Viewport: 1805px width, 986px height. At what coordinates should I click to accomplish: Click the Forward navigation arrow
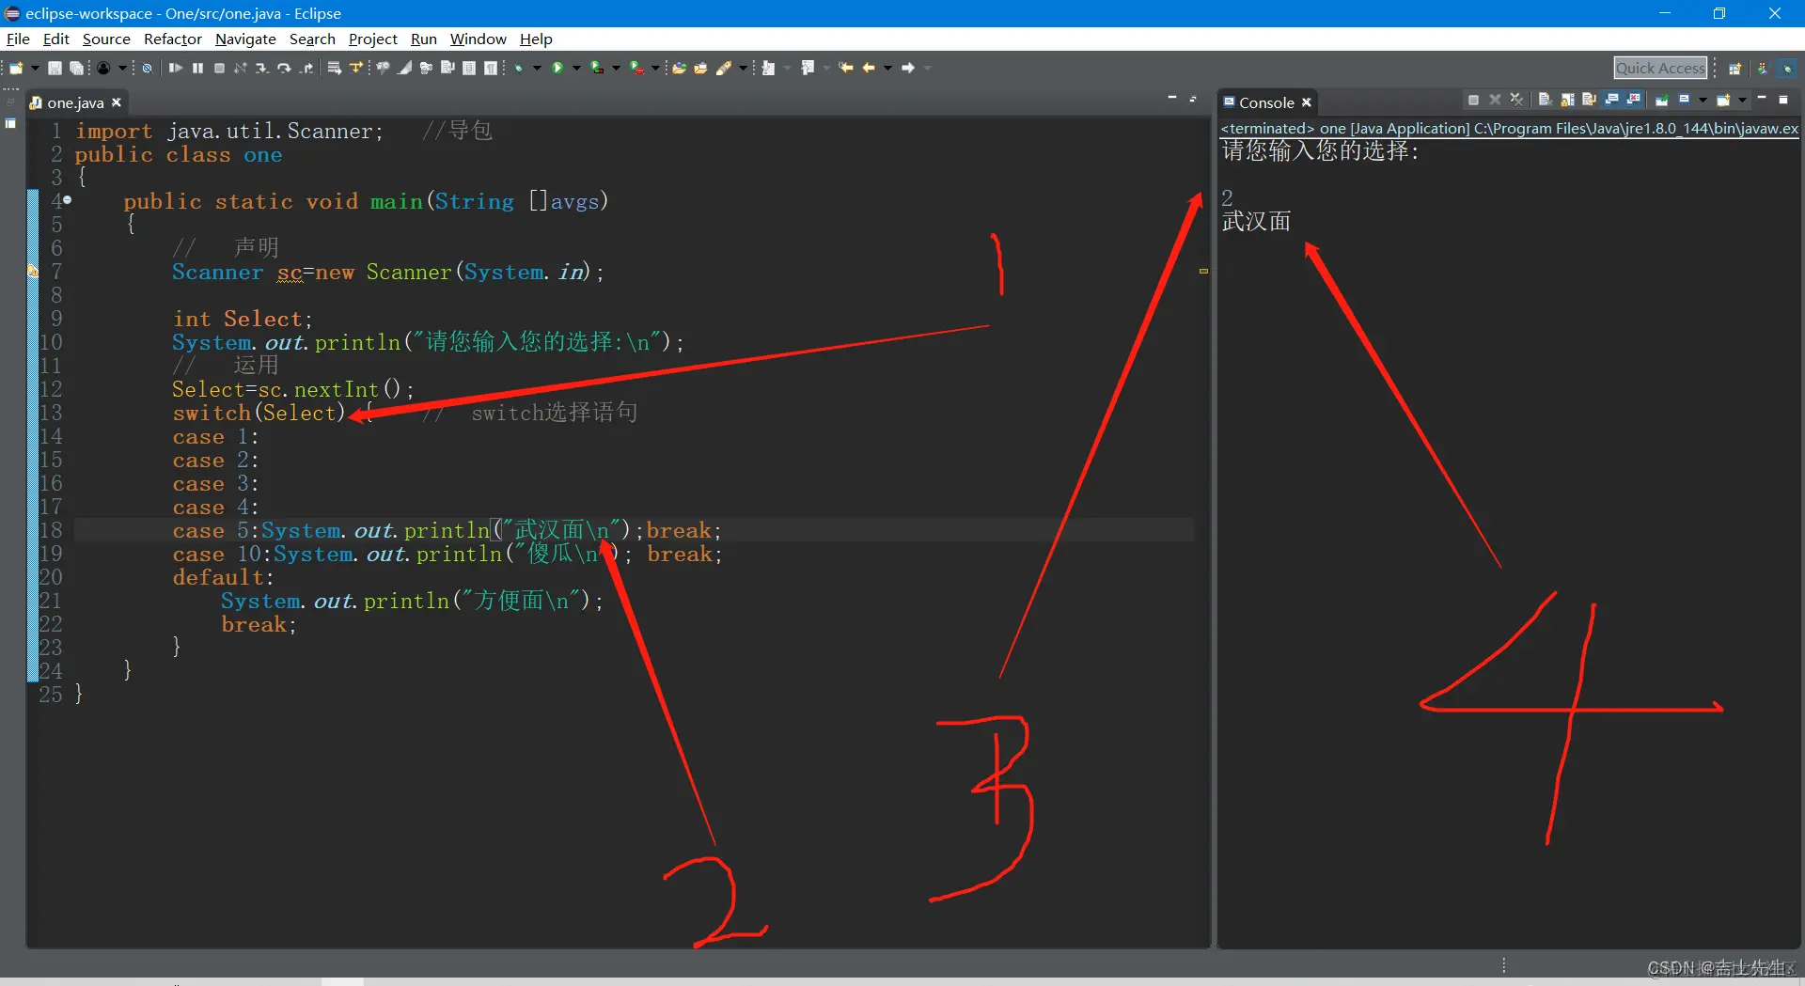coord(907,68)
